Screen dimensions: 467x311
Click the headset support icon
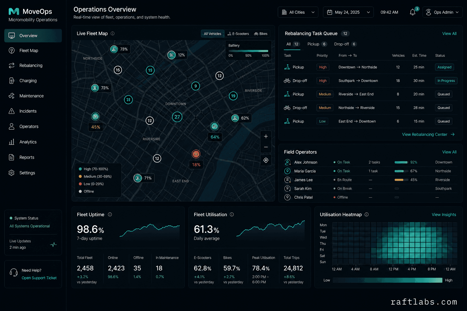[x=14, y=272]
